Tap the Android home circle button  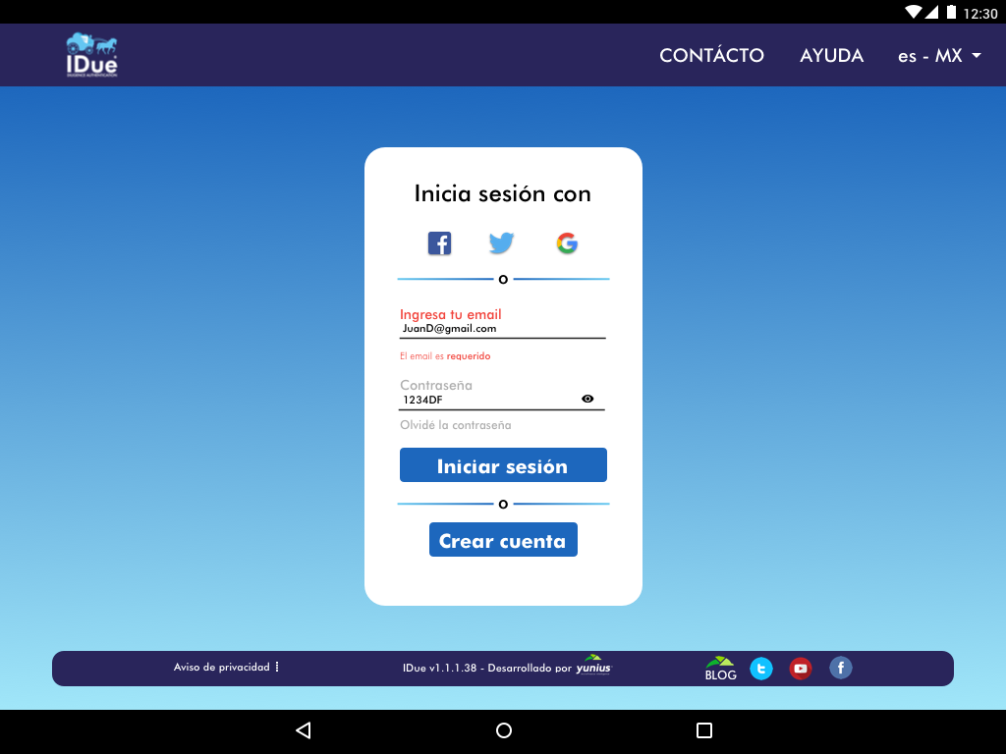click(504, 730)
